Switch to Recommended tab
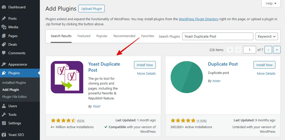The height and width of the screenshot is (140, 285). [x=124, y=36]
